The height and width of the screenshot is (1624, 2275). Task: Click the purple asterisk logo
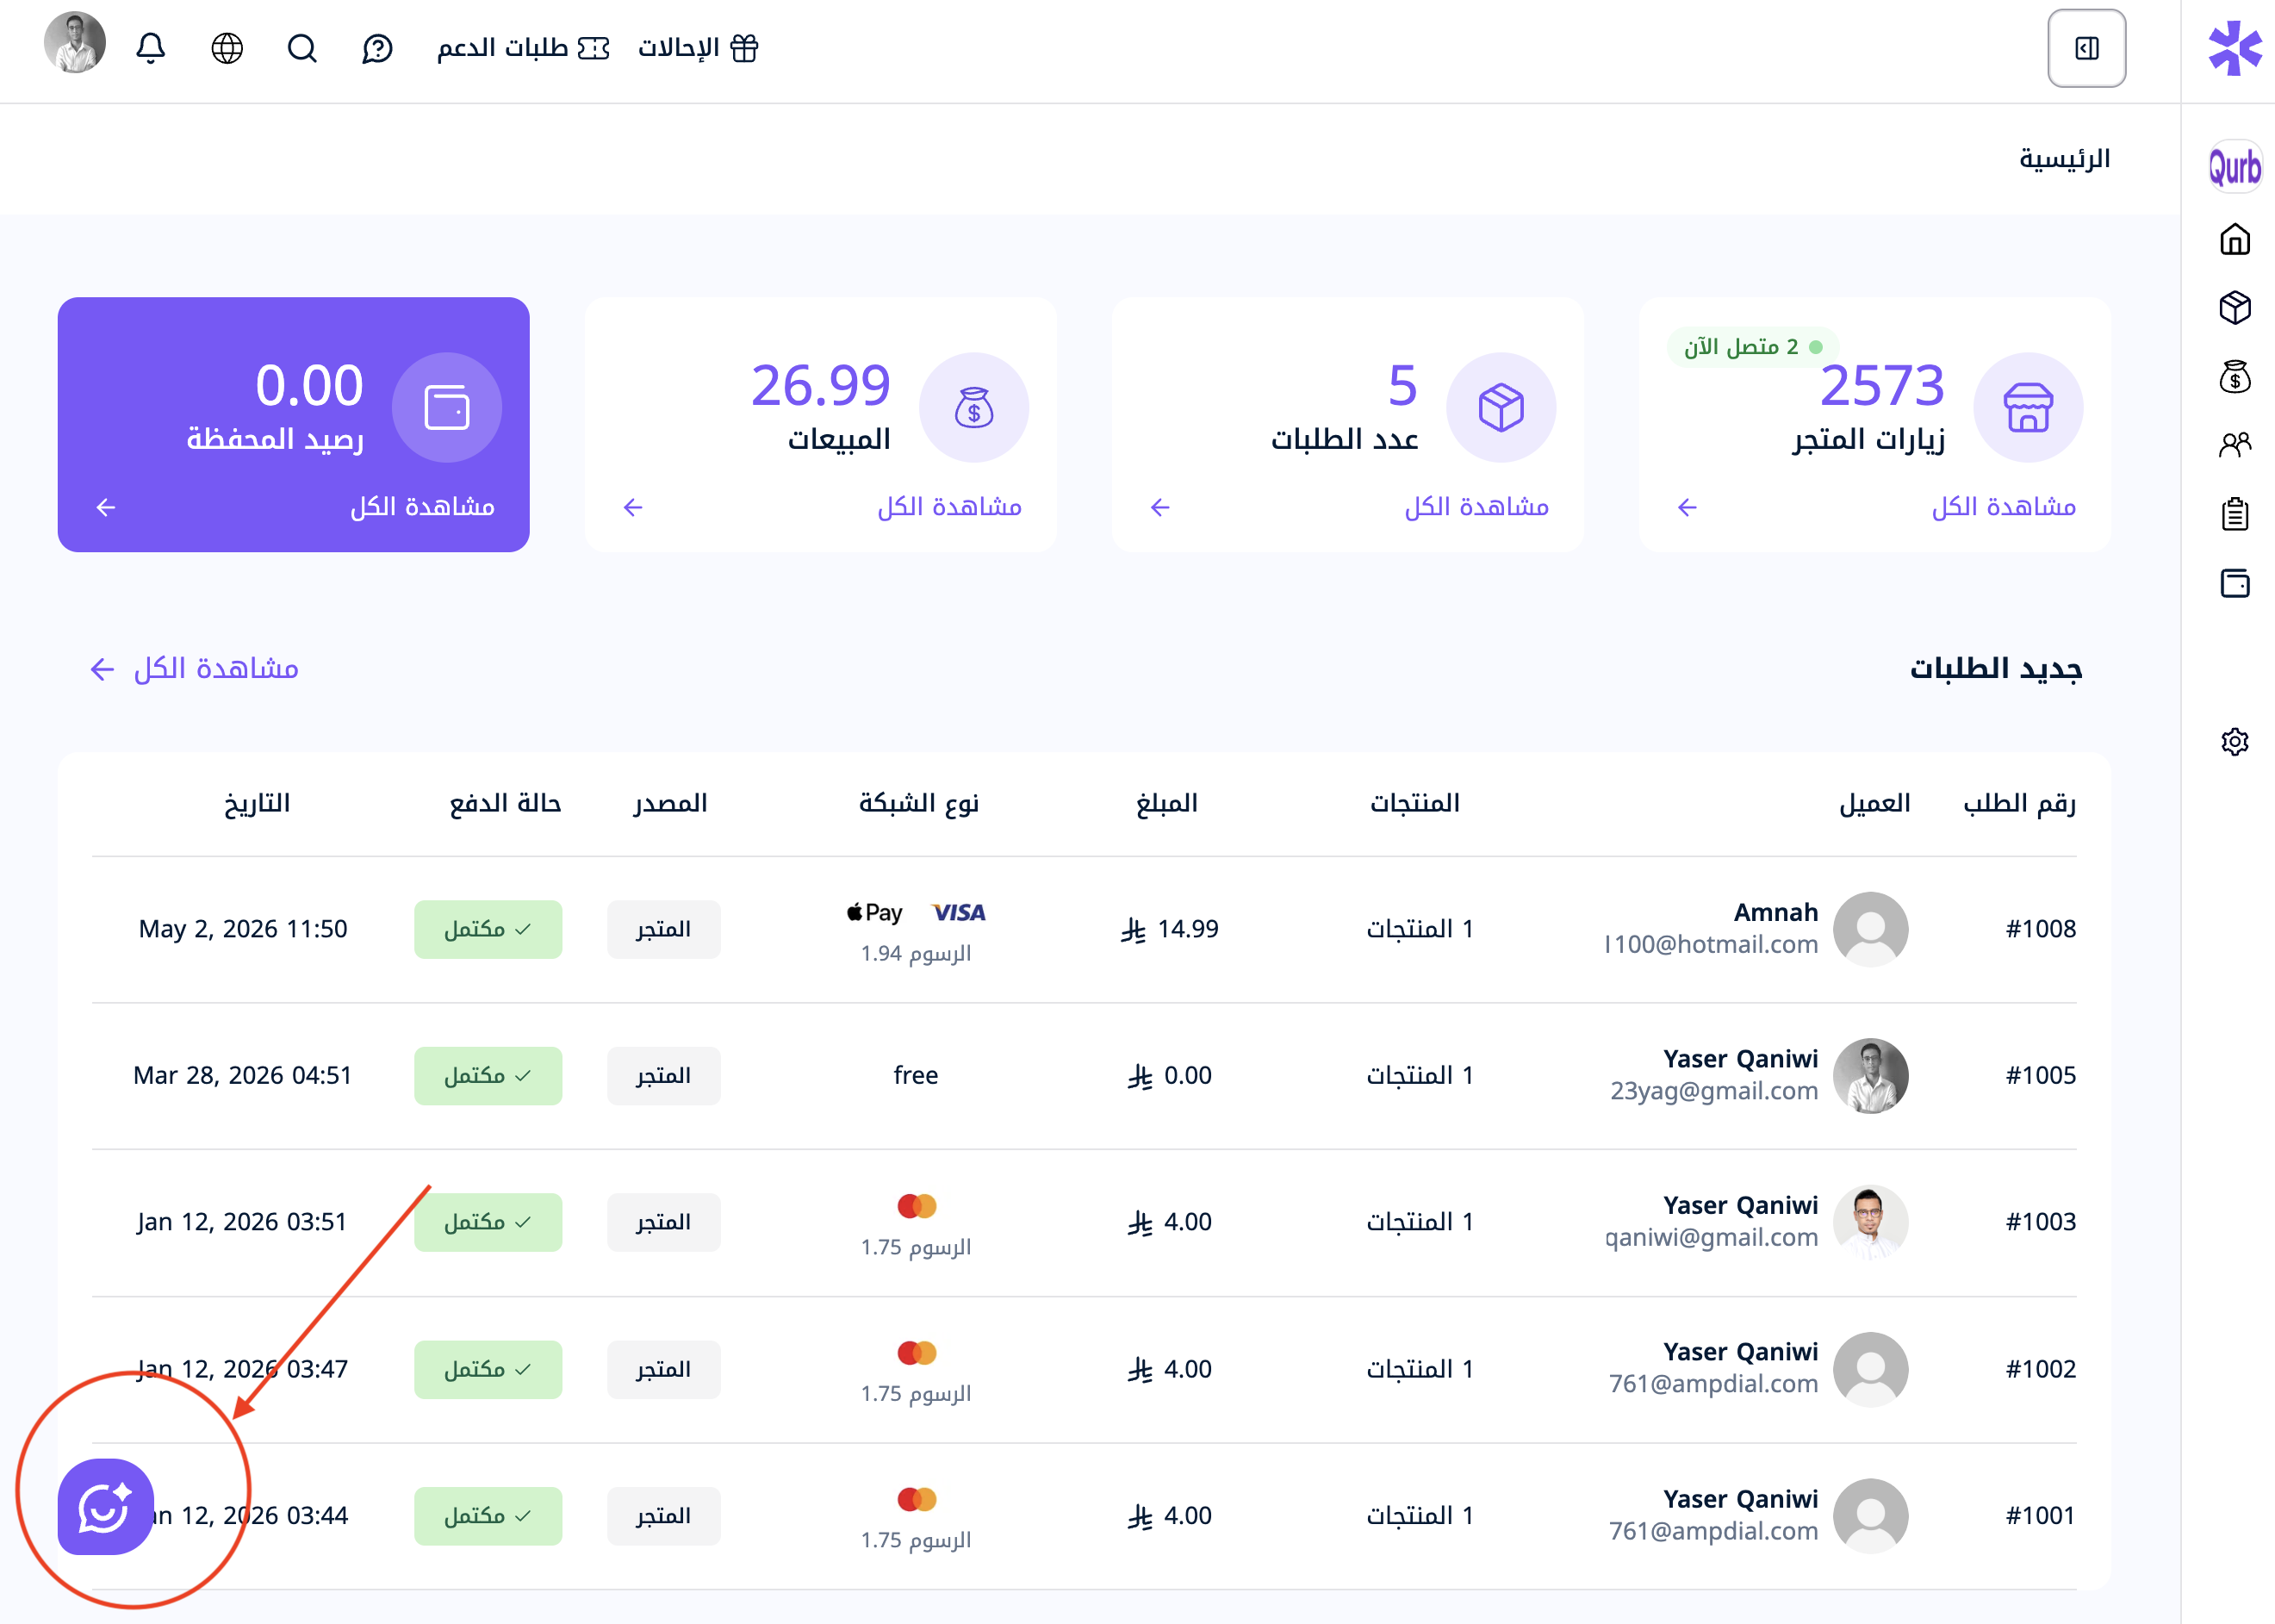click(2235, 48)
